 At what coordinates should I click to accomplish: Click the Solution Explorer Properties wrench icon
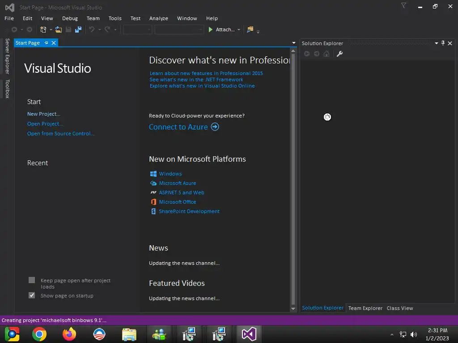(339, 54)
